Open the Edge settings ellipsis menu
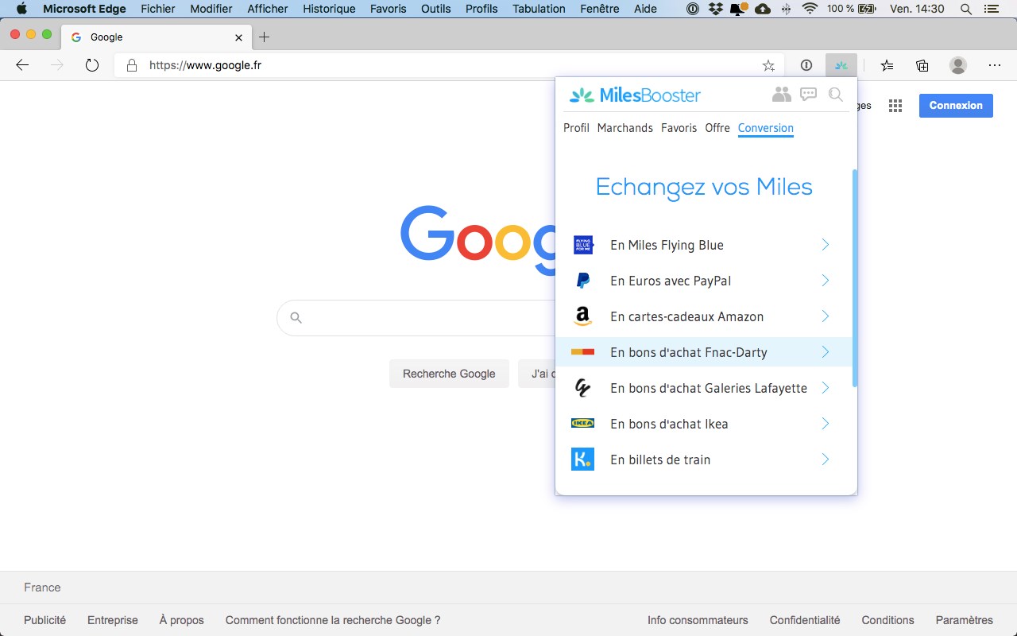This screenshot has width=1017, height=636. coord(995,65)
